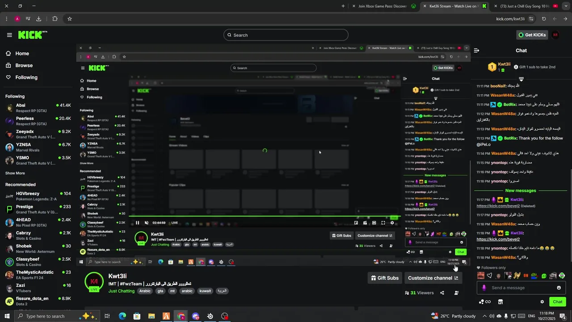Toggle theater mode on the player
Viewport: 572px width, 322px height.
coord(374,223)
